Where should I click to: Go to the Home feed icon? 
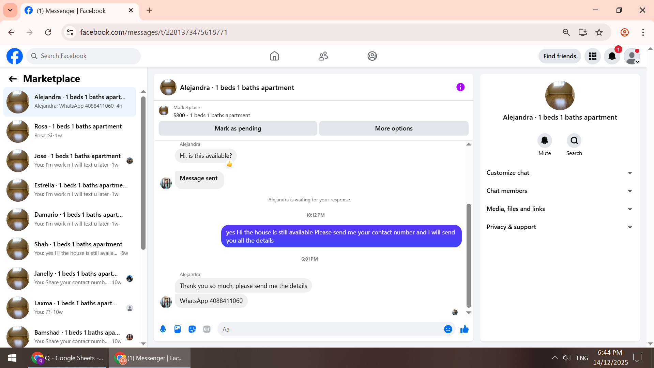(x=274, y=56)
